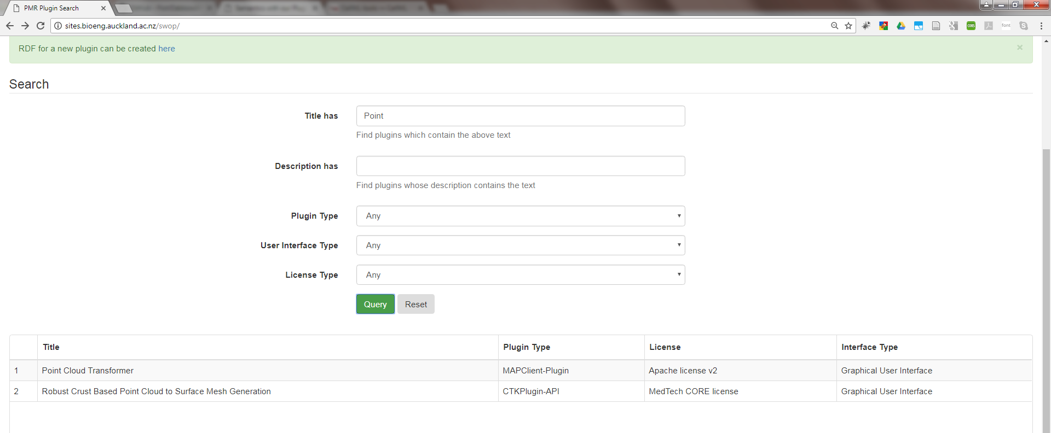
Task: Open a new browser tab
Action: coord(124,8)
